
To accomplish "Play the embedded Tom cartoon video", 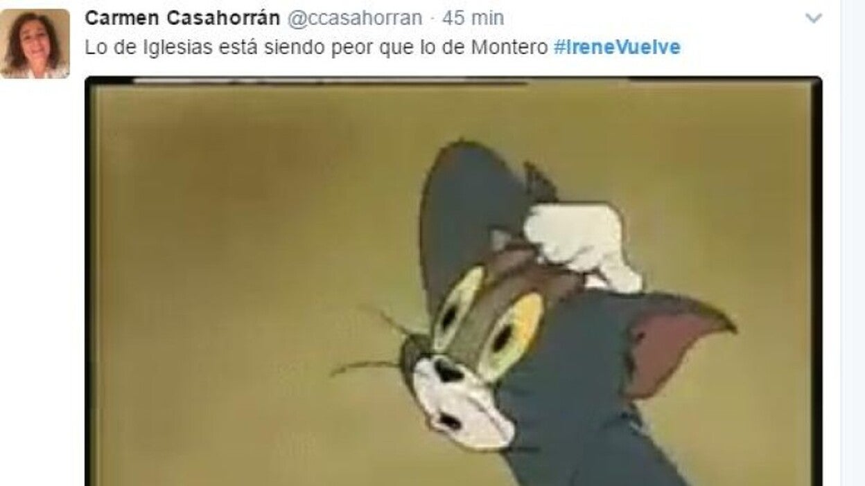I will pos(453,282).
